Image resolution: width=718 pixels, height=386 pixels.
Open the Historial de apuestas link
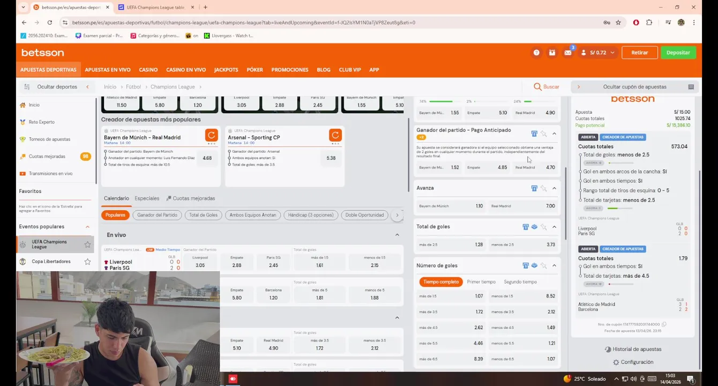pos(633,350)
